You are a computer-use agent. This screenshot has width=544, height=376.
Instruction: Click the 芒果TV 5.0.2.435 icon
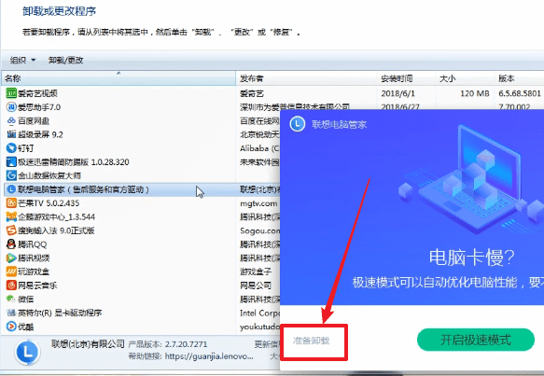pos(11,202)
